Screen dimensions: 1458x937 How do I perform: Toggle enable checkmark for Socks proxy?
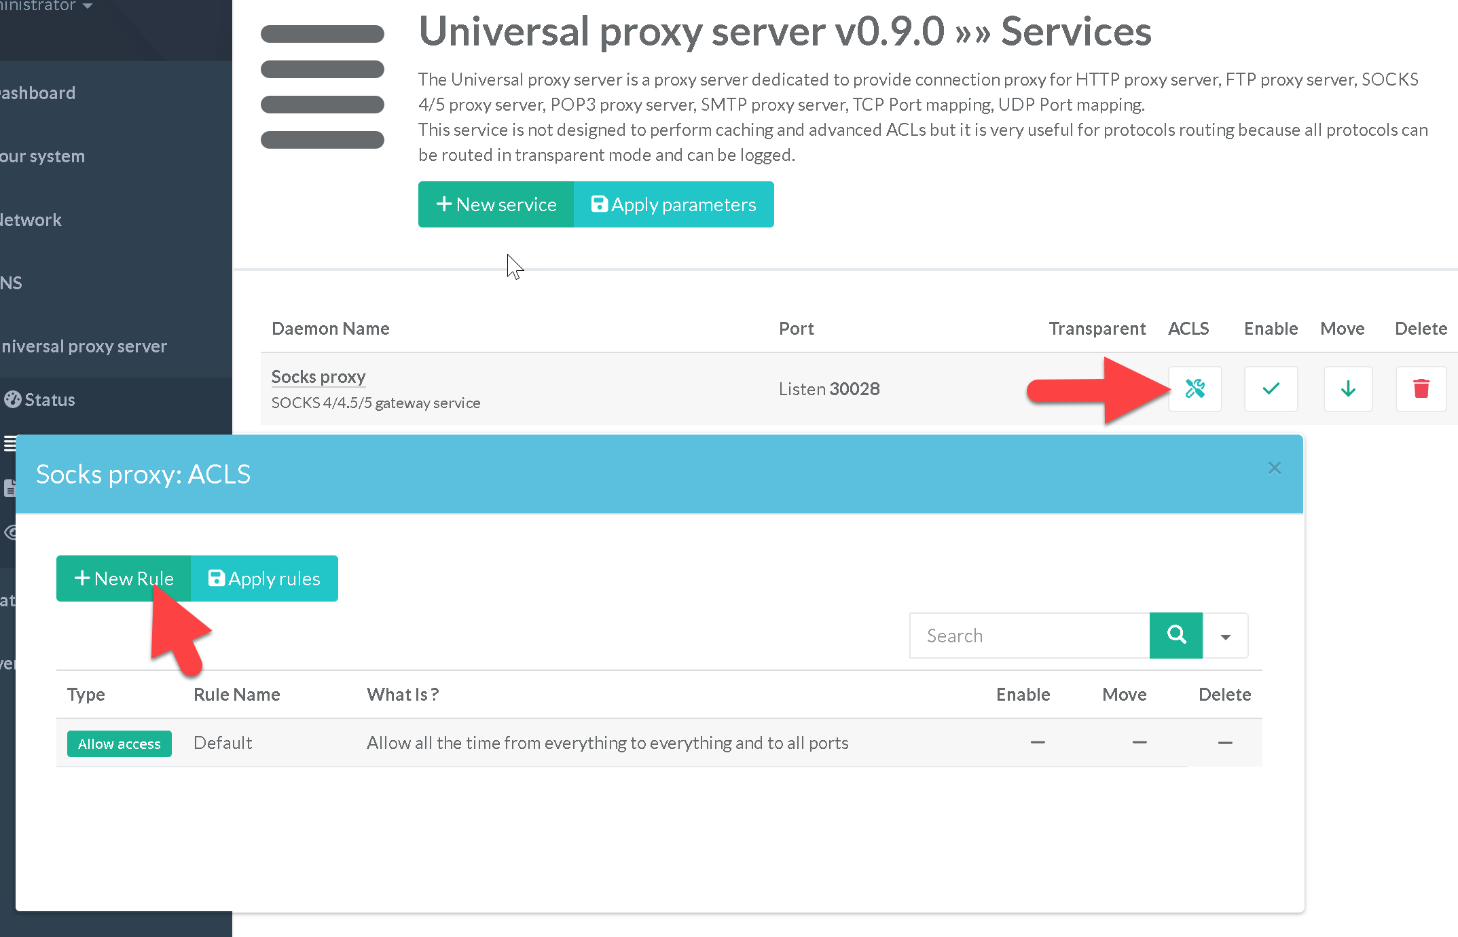pyautogui.click(x=1271, y=388)
